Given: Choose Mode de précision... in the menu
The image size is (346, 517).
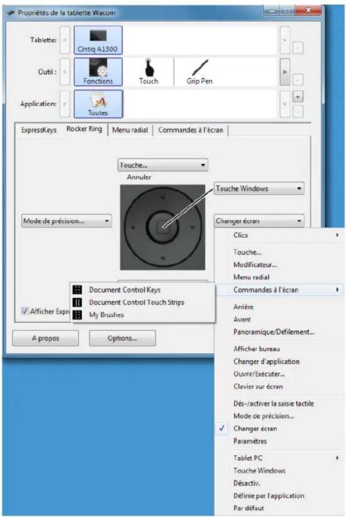Looking at the screenshot, I should pos(280,416).
